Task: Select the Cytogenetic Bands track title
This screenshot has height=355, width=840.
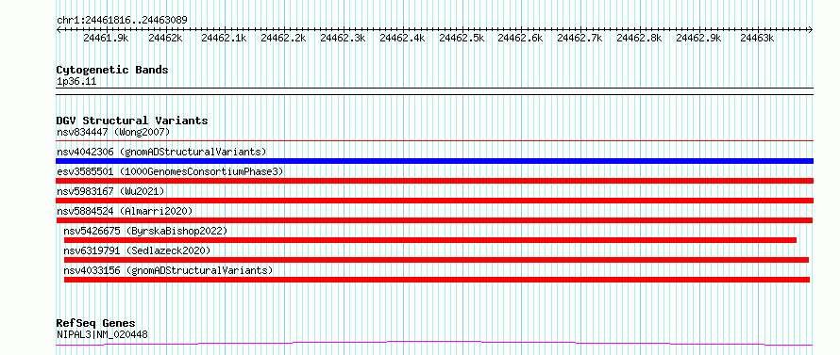Action: (112, 70)
